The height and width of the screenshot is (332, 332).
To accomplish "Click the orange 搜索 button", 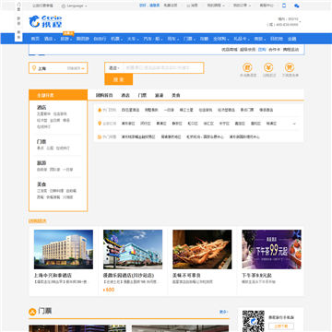I will point(119,79).
